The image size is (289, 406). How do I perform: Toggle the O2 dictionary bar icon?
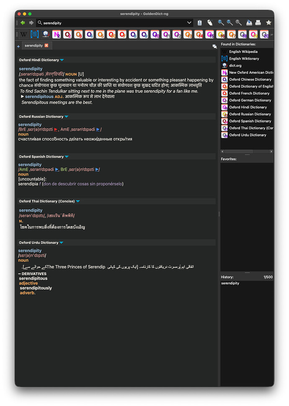pyautogui.click(x=67, y=34)
